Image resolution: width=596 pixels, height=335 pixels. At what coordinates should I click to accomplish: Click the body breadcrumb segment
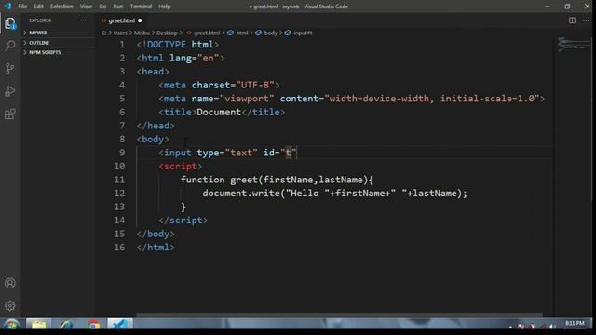(271, 33)
